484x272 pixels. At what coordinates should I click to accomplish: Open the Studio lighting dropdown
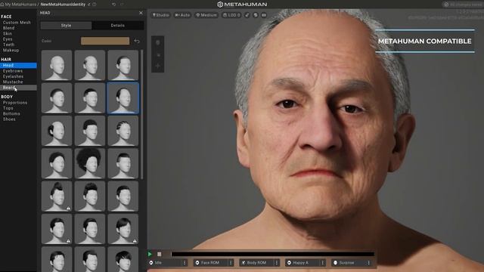click(160, 15)
